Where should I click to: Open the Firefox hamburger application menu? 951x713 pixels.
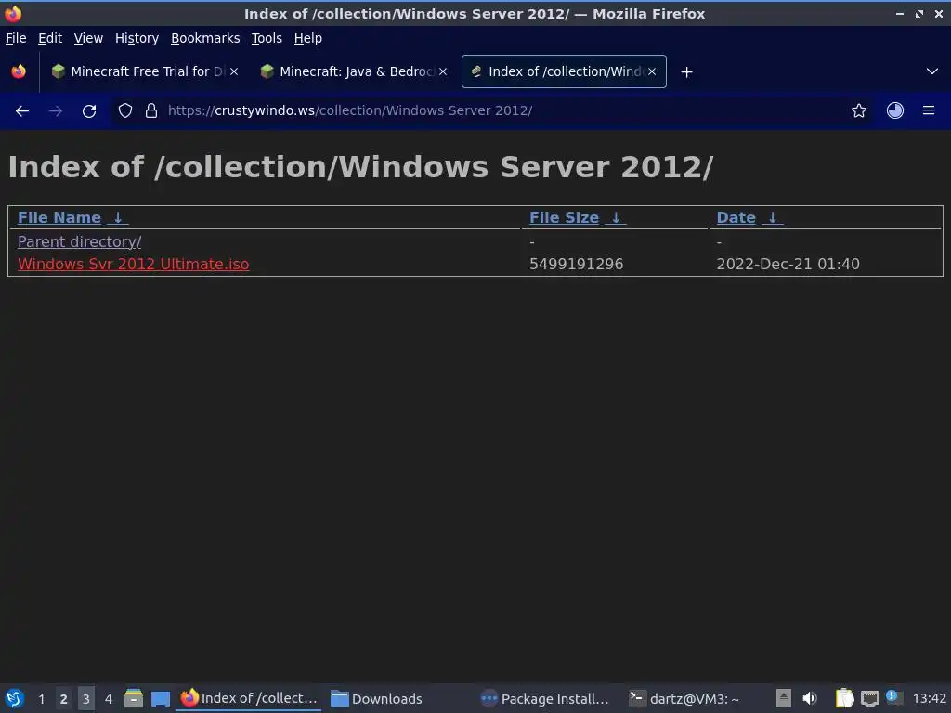click(x=929, y=111)
